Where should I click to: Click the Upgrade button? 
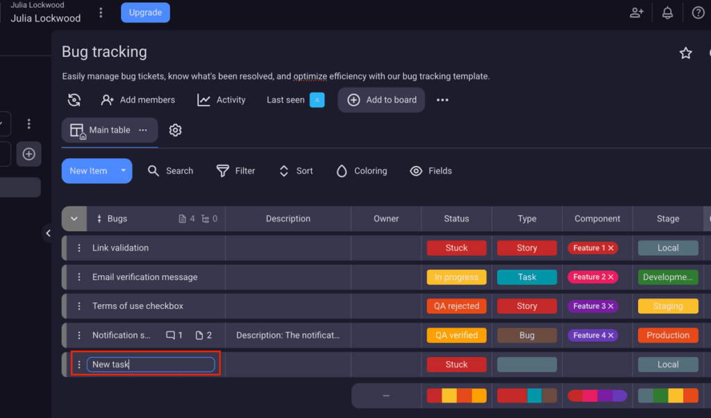point(145,12)
